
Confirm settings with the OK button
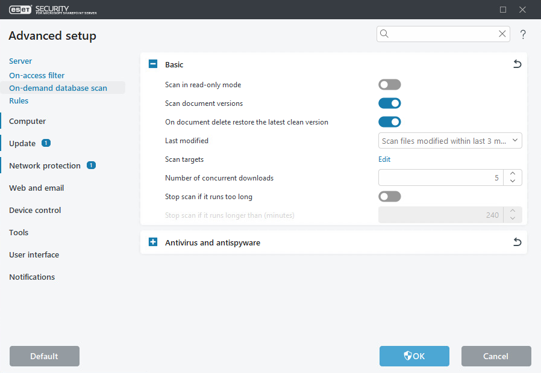click(414, 356)
